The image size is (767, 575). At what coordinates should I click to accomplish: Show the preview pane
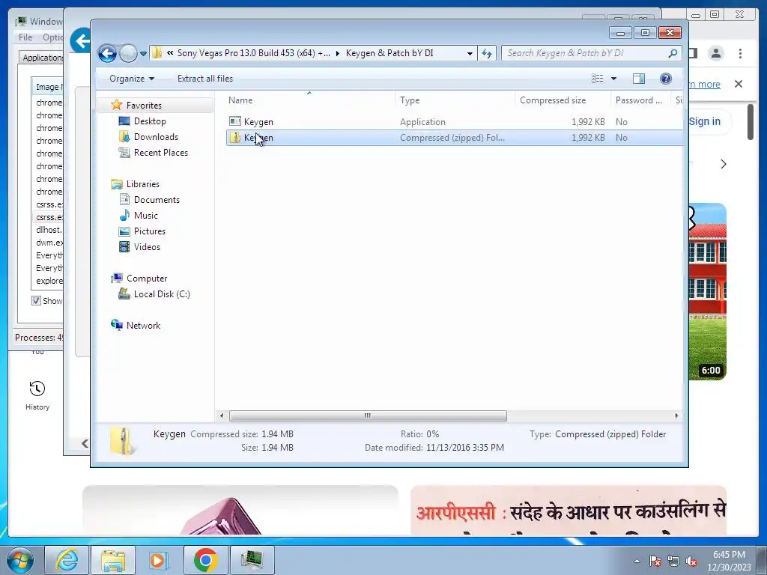(639, 79)
